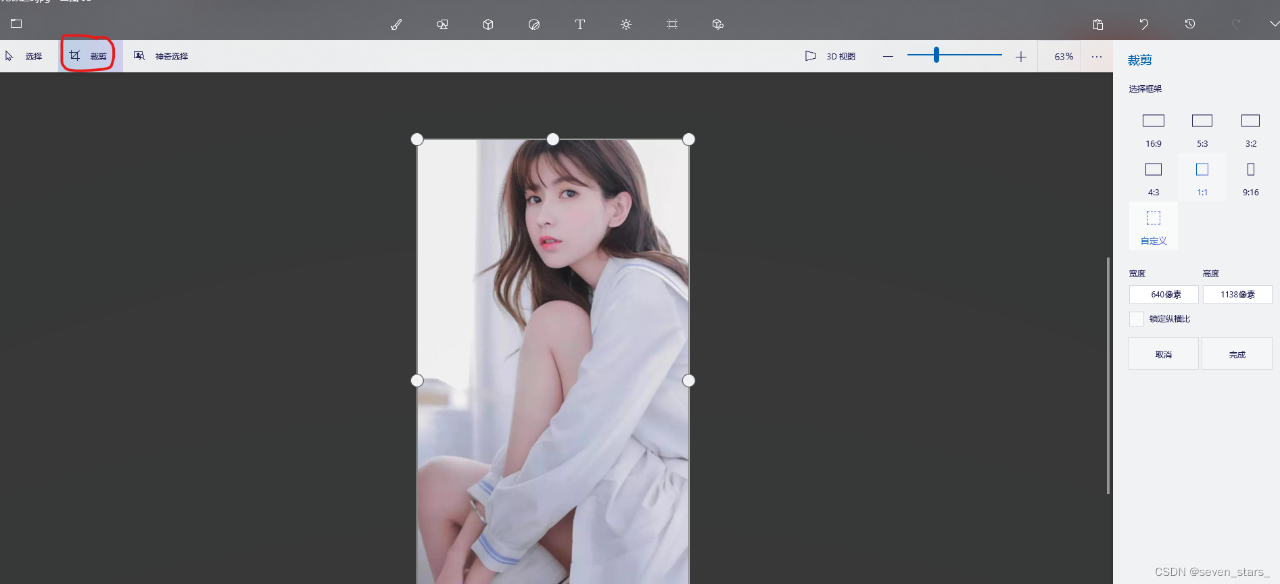Click the right-middle crop handle
This screenshot has height=584, width=1280.
[x=689, y=381]
